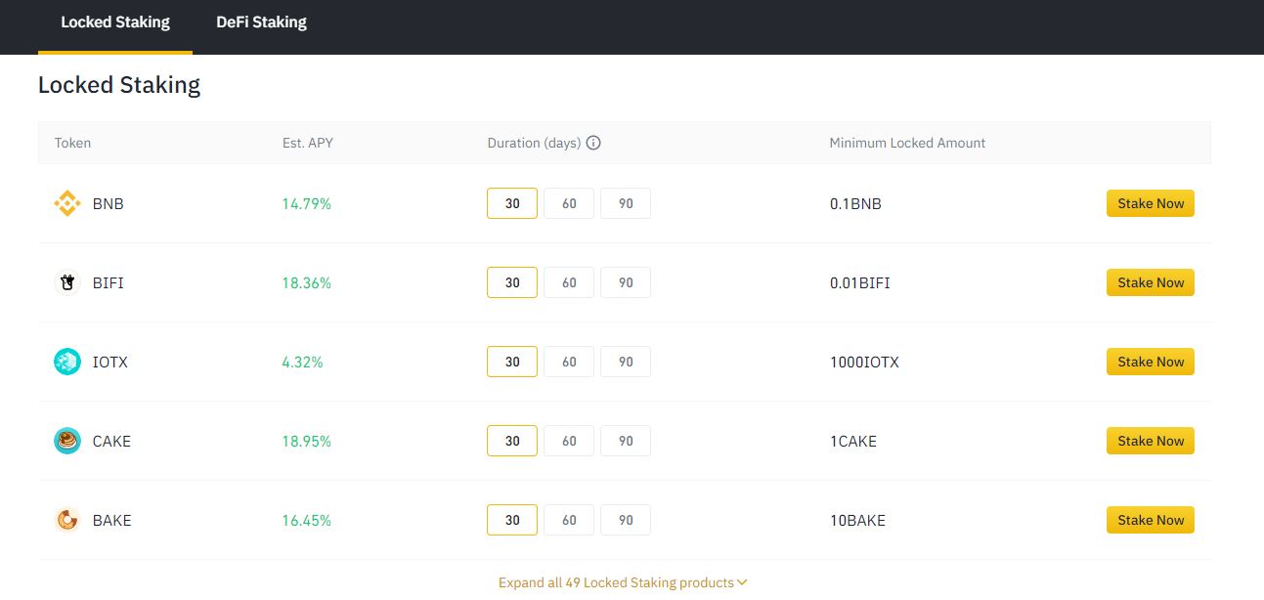Click the 1000IOTX minimum locked amount
This screenshot has height=600, width=1264.
[x=864, y=363]
